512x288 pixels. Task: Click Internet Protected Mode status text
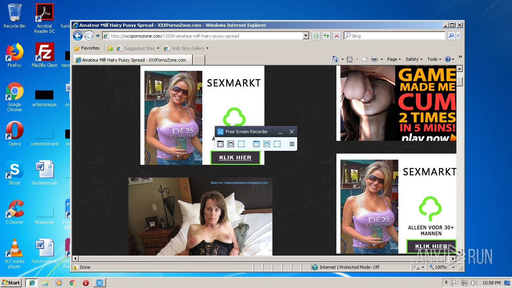point(349,267)
